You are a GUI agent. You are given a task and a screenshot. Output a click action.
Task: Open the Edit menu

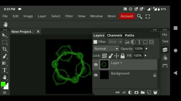(16, 16)
